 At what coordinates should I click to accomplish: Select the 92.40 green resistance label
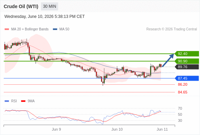click(187, 54)
